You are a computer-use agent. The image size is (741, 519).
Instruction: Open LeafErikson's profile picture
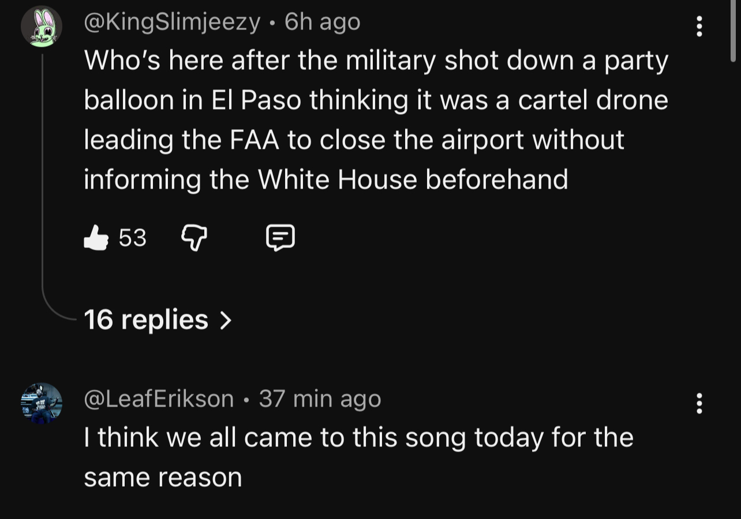(42, 403)
